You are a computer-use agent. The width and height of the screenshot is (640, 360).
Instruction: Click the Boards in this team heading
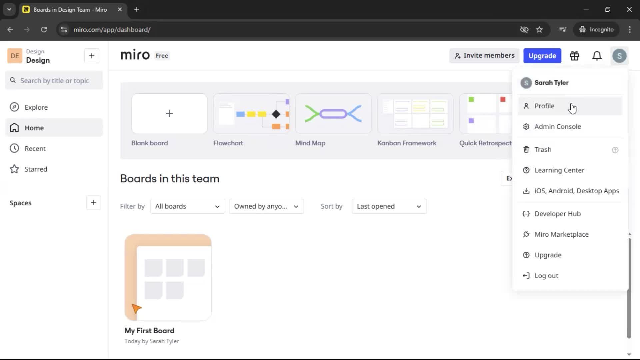pos(170,179)
